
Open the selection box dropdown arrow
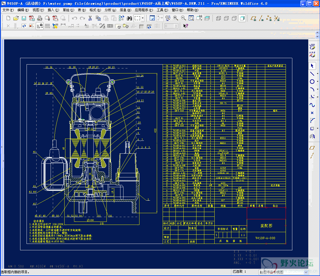click(x=143, y=18)
